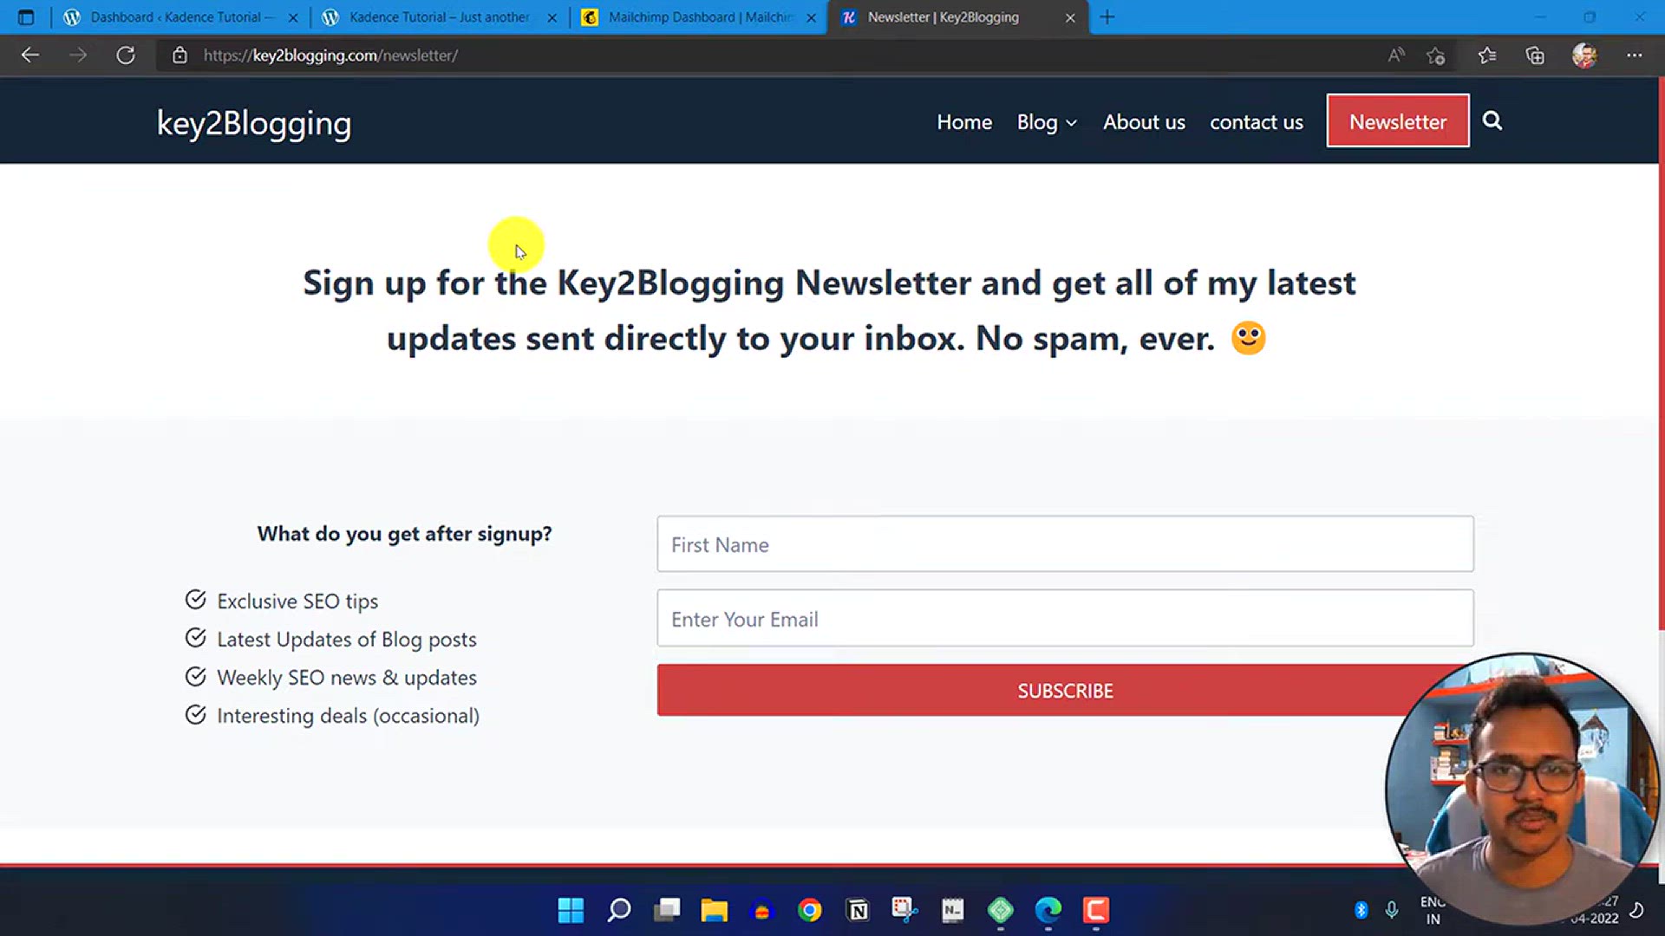1665x936 pixels.
Task: Open the tab actions menu icon
Action: [26, 17]
